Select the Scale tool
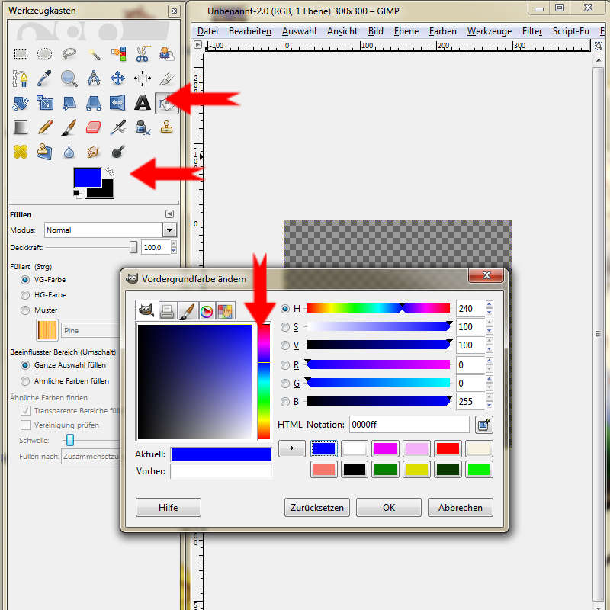Image resolution: width=610 pixels, height=610 pixels. pyautogui.click(x=45, y=103)
